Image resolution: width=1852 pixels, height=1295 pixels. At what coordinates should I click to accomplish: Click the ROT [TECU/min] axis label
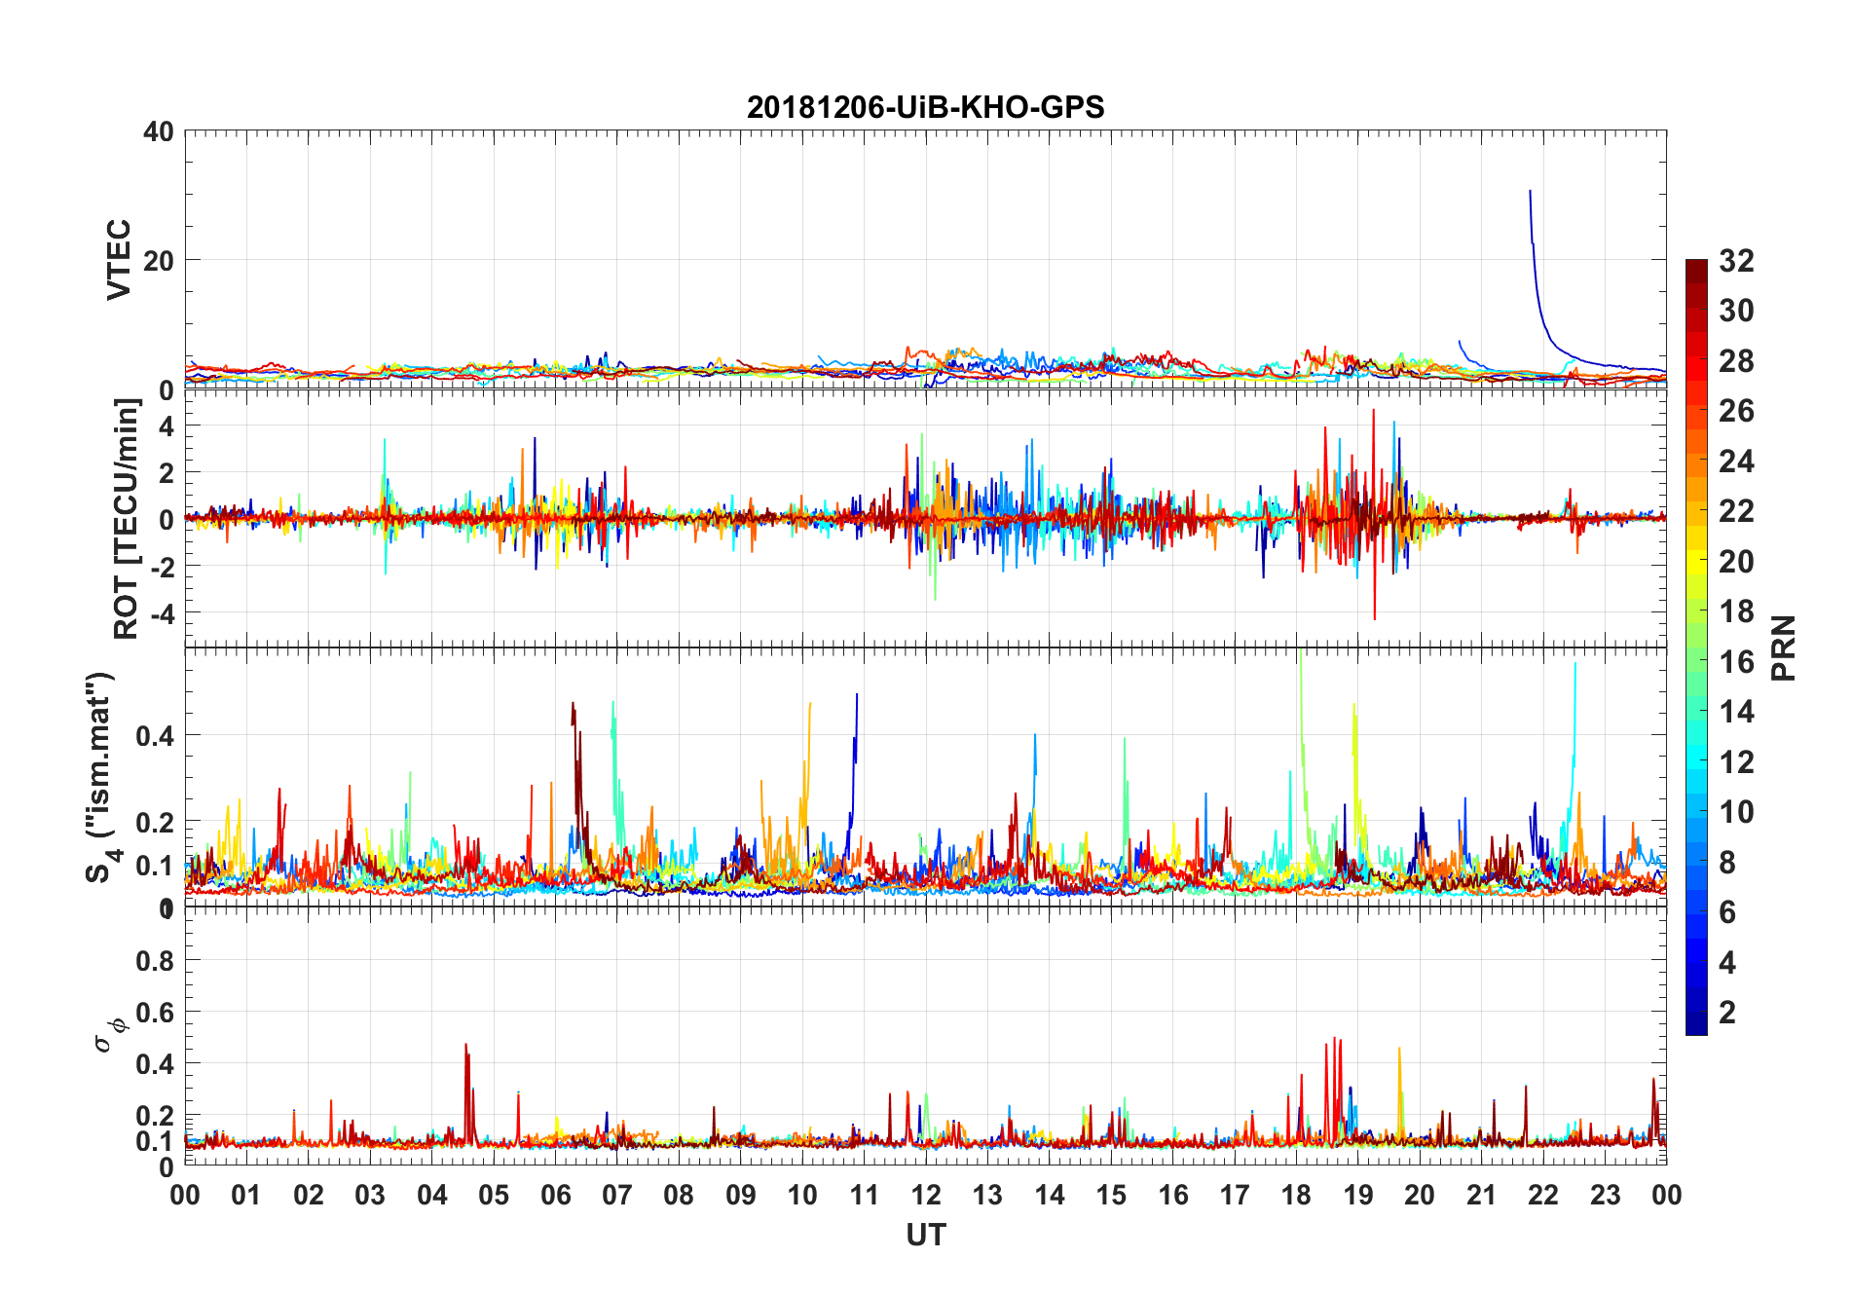coord(126,519)
